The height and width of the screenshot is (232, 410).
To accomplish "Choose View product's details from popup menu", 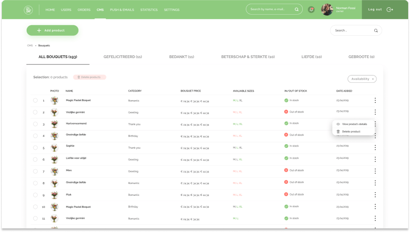I will [354, 124].
